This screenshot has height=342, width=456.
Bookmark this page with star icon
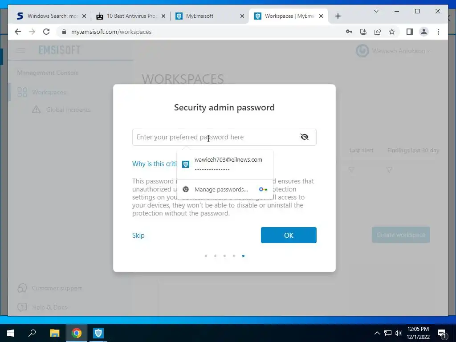click(x=392, y=32)
